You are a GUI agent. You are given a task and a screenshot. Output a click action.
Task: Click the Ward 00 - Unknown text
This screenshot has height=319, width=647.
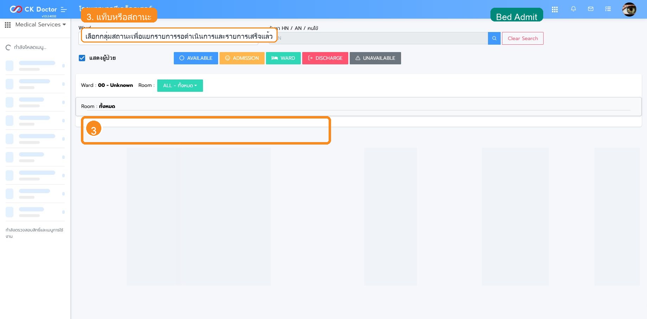tap(107, 85)
